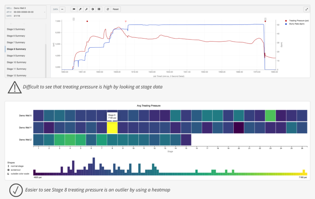
Task: Select Stage 8 Summary in the sidebar
Action: (17, 49)
